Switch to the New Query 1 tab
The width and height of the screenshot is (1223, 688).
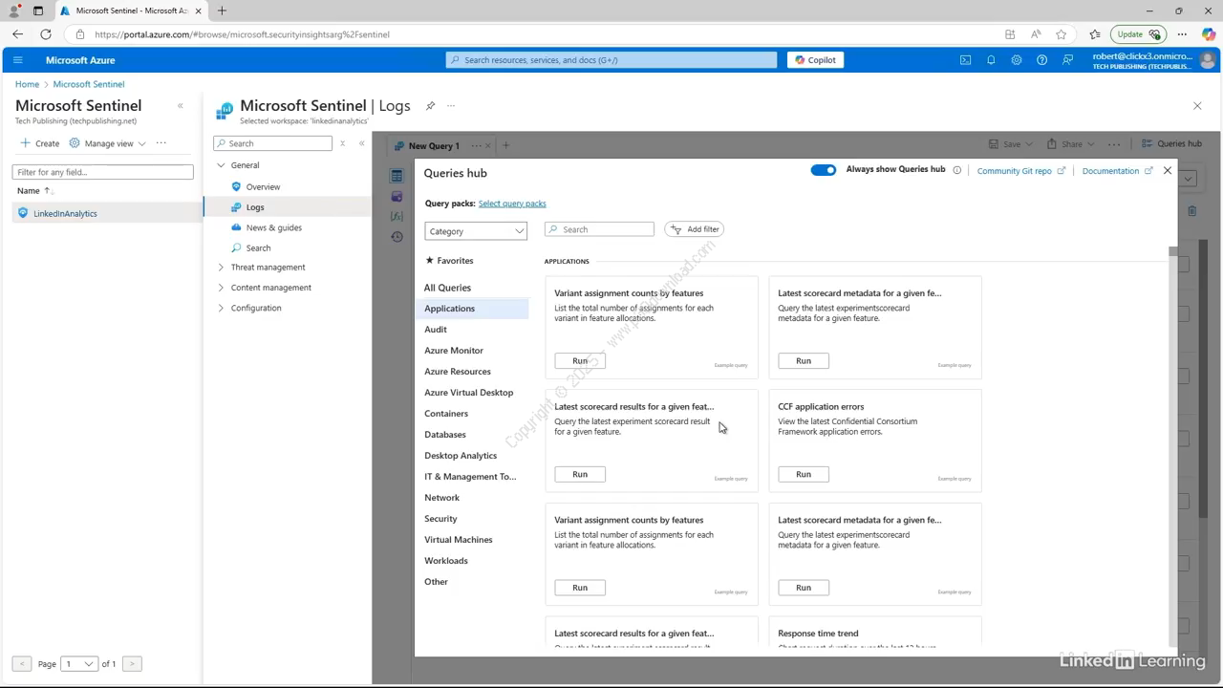(434, 146)
